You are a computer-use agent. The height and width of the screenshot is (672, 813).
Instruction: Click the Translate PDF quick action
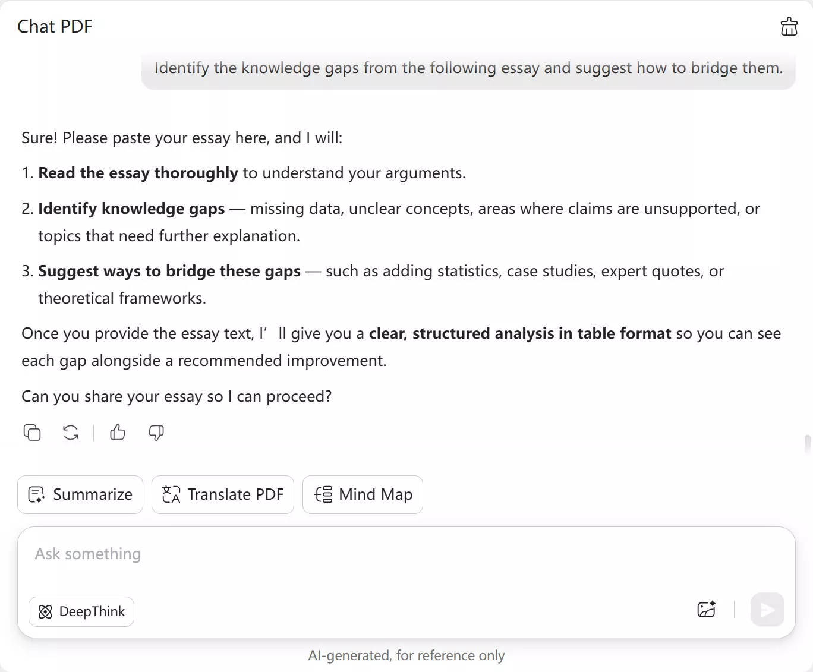pyautogui.click(x=223, y=494)
